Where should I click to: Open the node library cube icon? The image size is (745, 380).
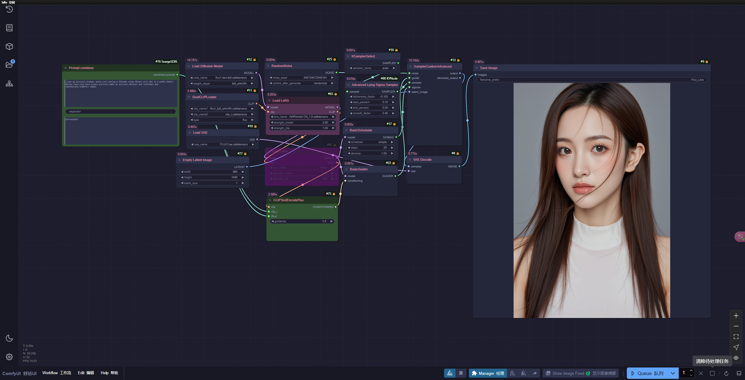pos(9,46)
